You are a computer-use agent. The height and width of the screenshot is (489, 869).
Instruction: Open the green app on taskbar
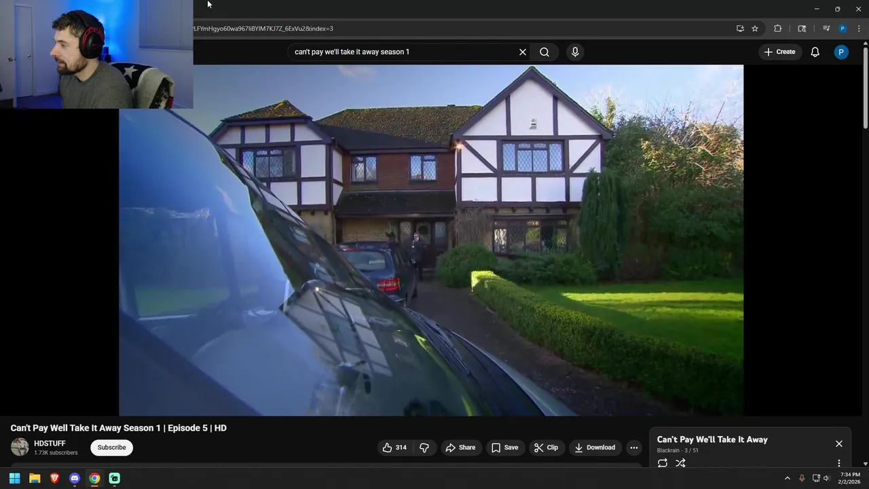pos(115,478)
